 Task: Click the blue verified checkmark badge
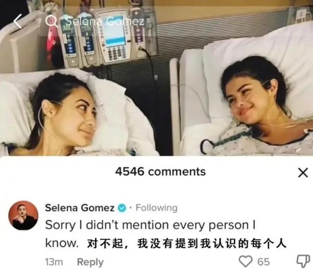tap(122, 208)
